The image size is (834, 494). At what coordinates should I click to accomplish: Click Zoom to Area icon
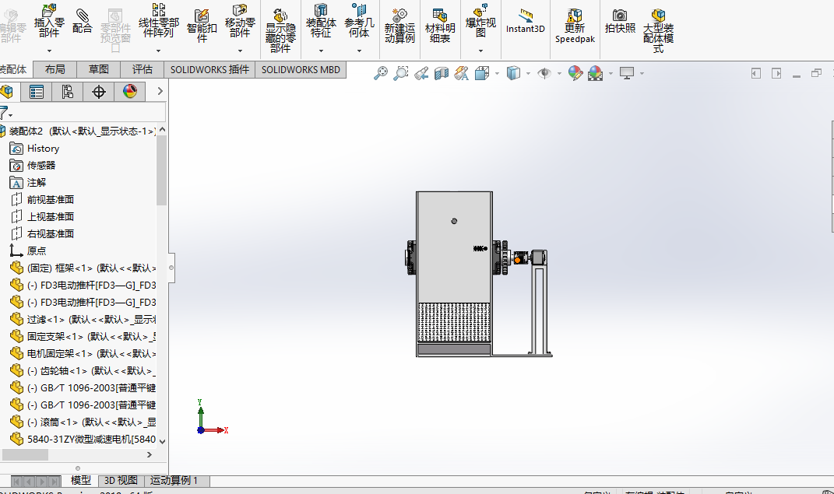(x=401, y=73)
